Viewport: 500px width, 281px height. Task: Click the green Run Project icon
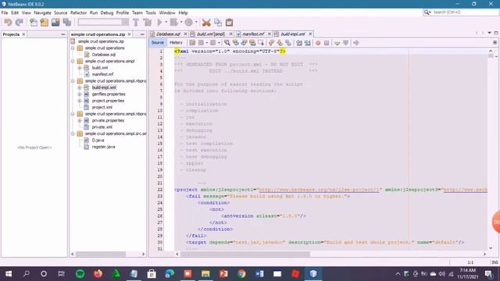[x=159, y=23]
